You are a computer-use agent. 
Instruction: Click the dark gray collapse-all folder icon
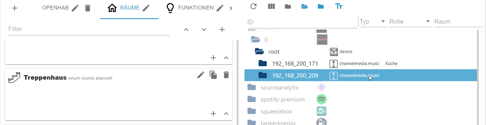point(288,7)
